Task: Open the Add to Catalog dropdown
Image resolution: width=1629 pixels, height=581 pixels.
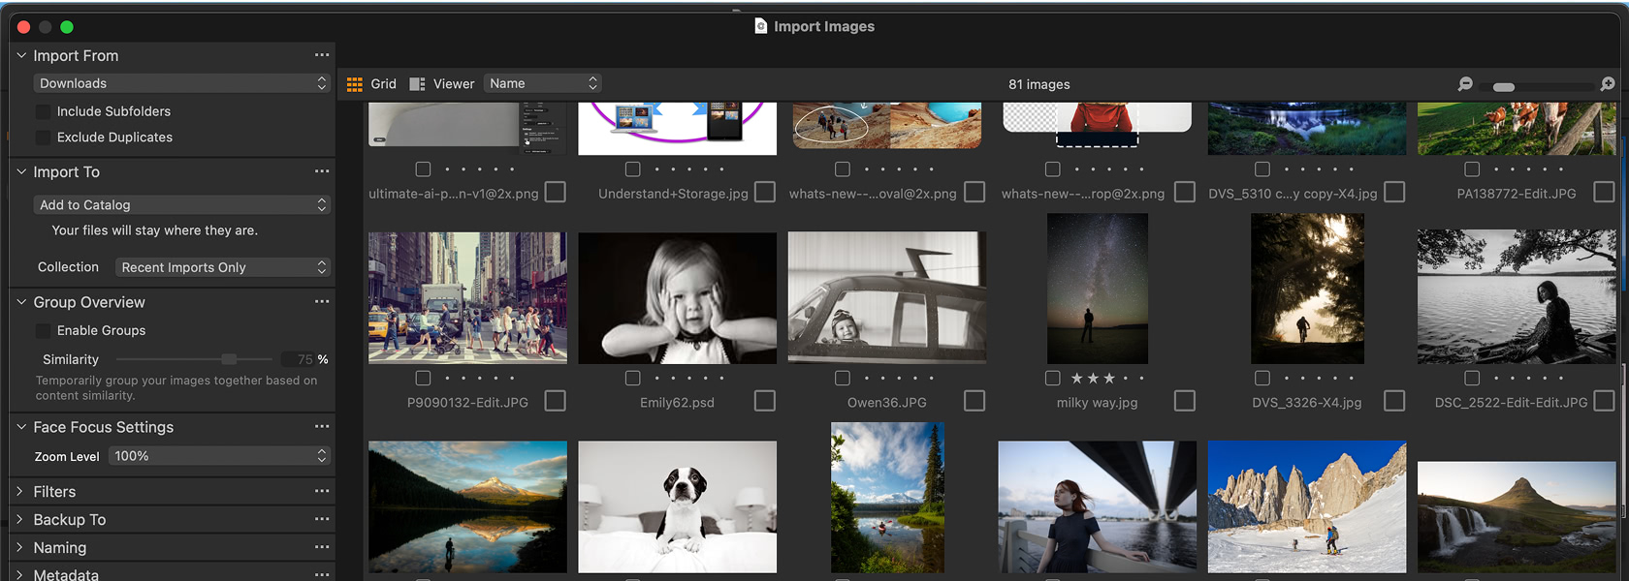Action: coord(181,205)
